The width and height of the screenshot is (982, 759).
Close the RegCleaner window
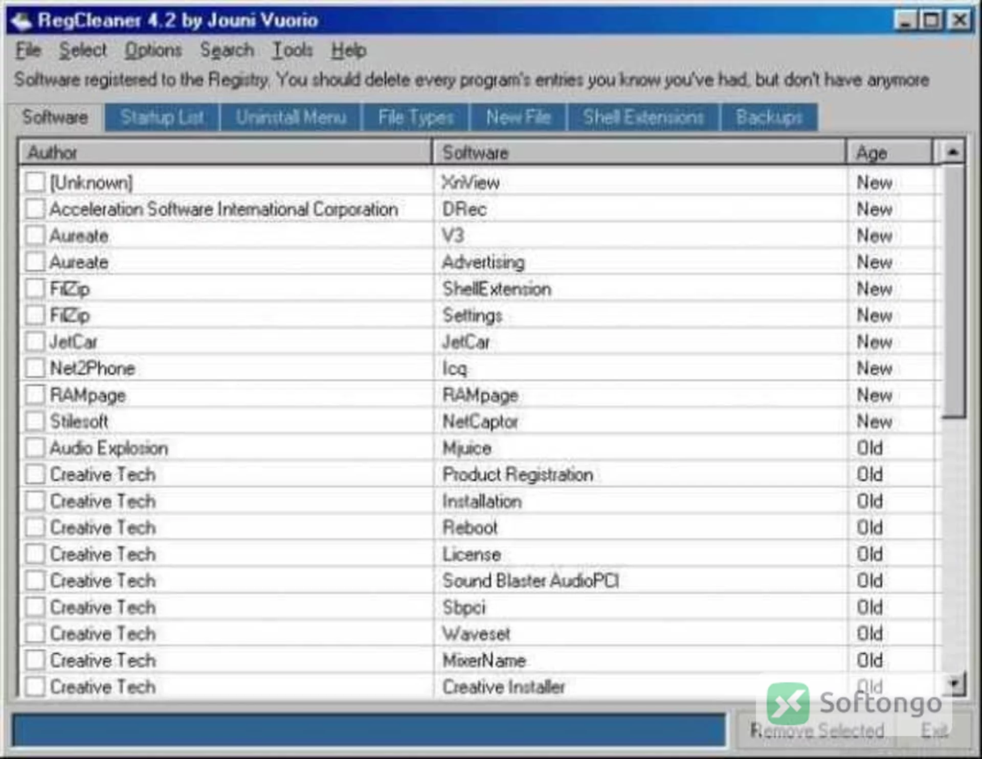[958, 21]
